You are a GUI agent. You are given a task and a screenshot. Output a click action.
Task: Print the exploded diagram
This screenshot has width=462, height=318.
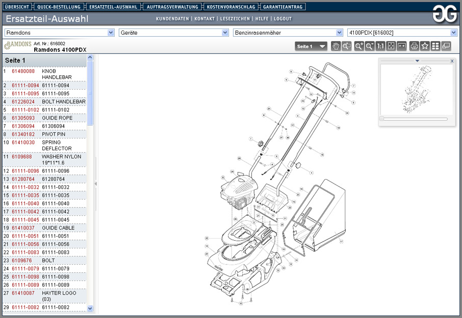coord(414,46)
